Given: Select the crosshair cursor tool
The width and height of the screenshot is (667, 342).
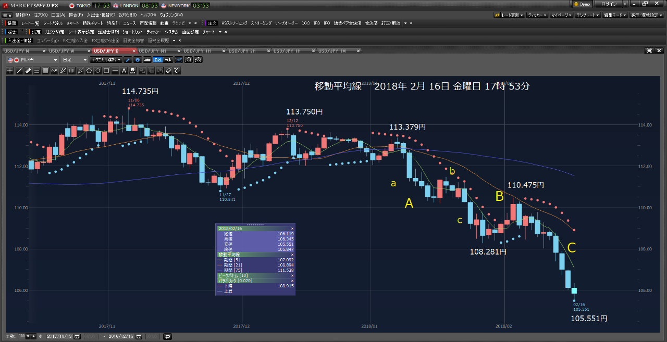Looking at the screenshot, I should pos(9,70).
